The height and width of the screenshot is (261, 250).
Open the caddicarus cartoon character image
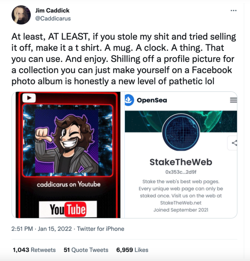point(68,155)
